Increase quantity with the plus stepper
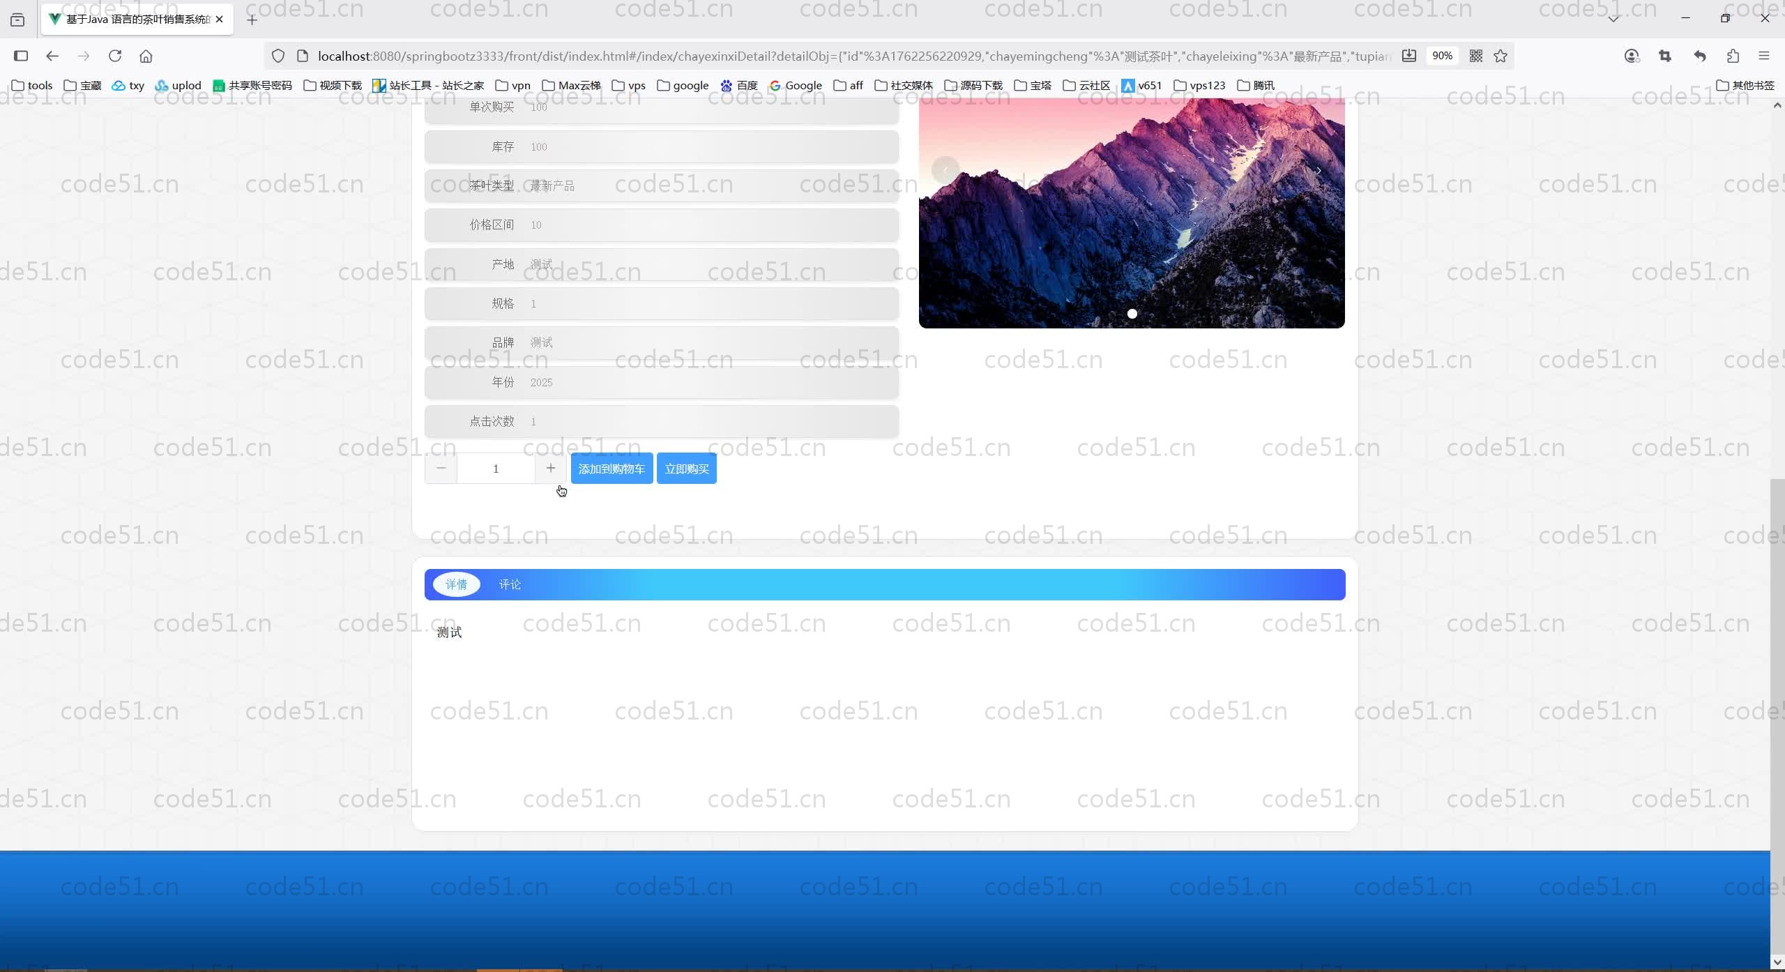Viewport: 1785px width, 972px height. coord(550,469)
